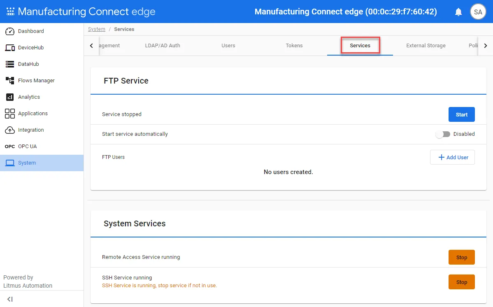The height and width of the screenshot is (307, 493).
Task: Go to DataHub sidebar label
Action: click(x=28, y=64)
